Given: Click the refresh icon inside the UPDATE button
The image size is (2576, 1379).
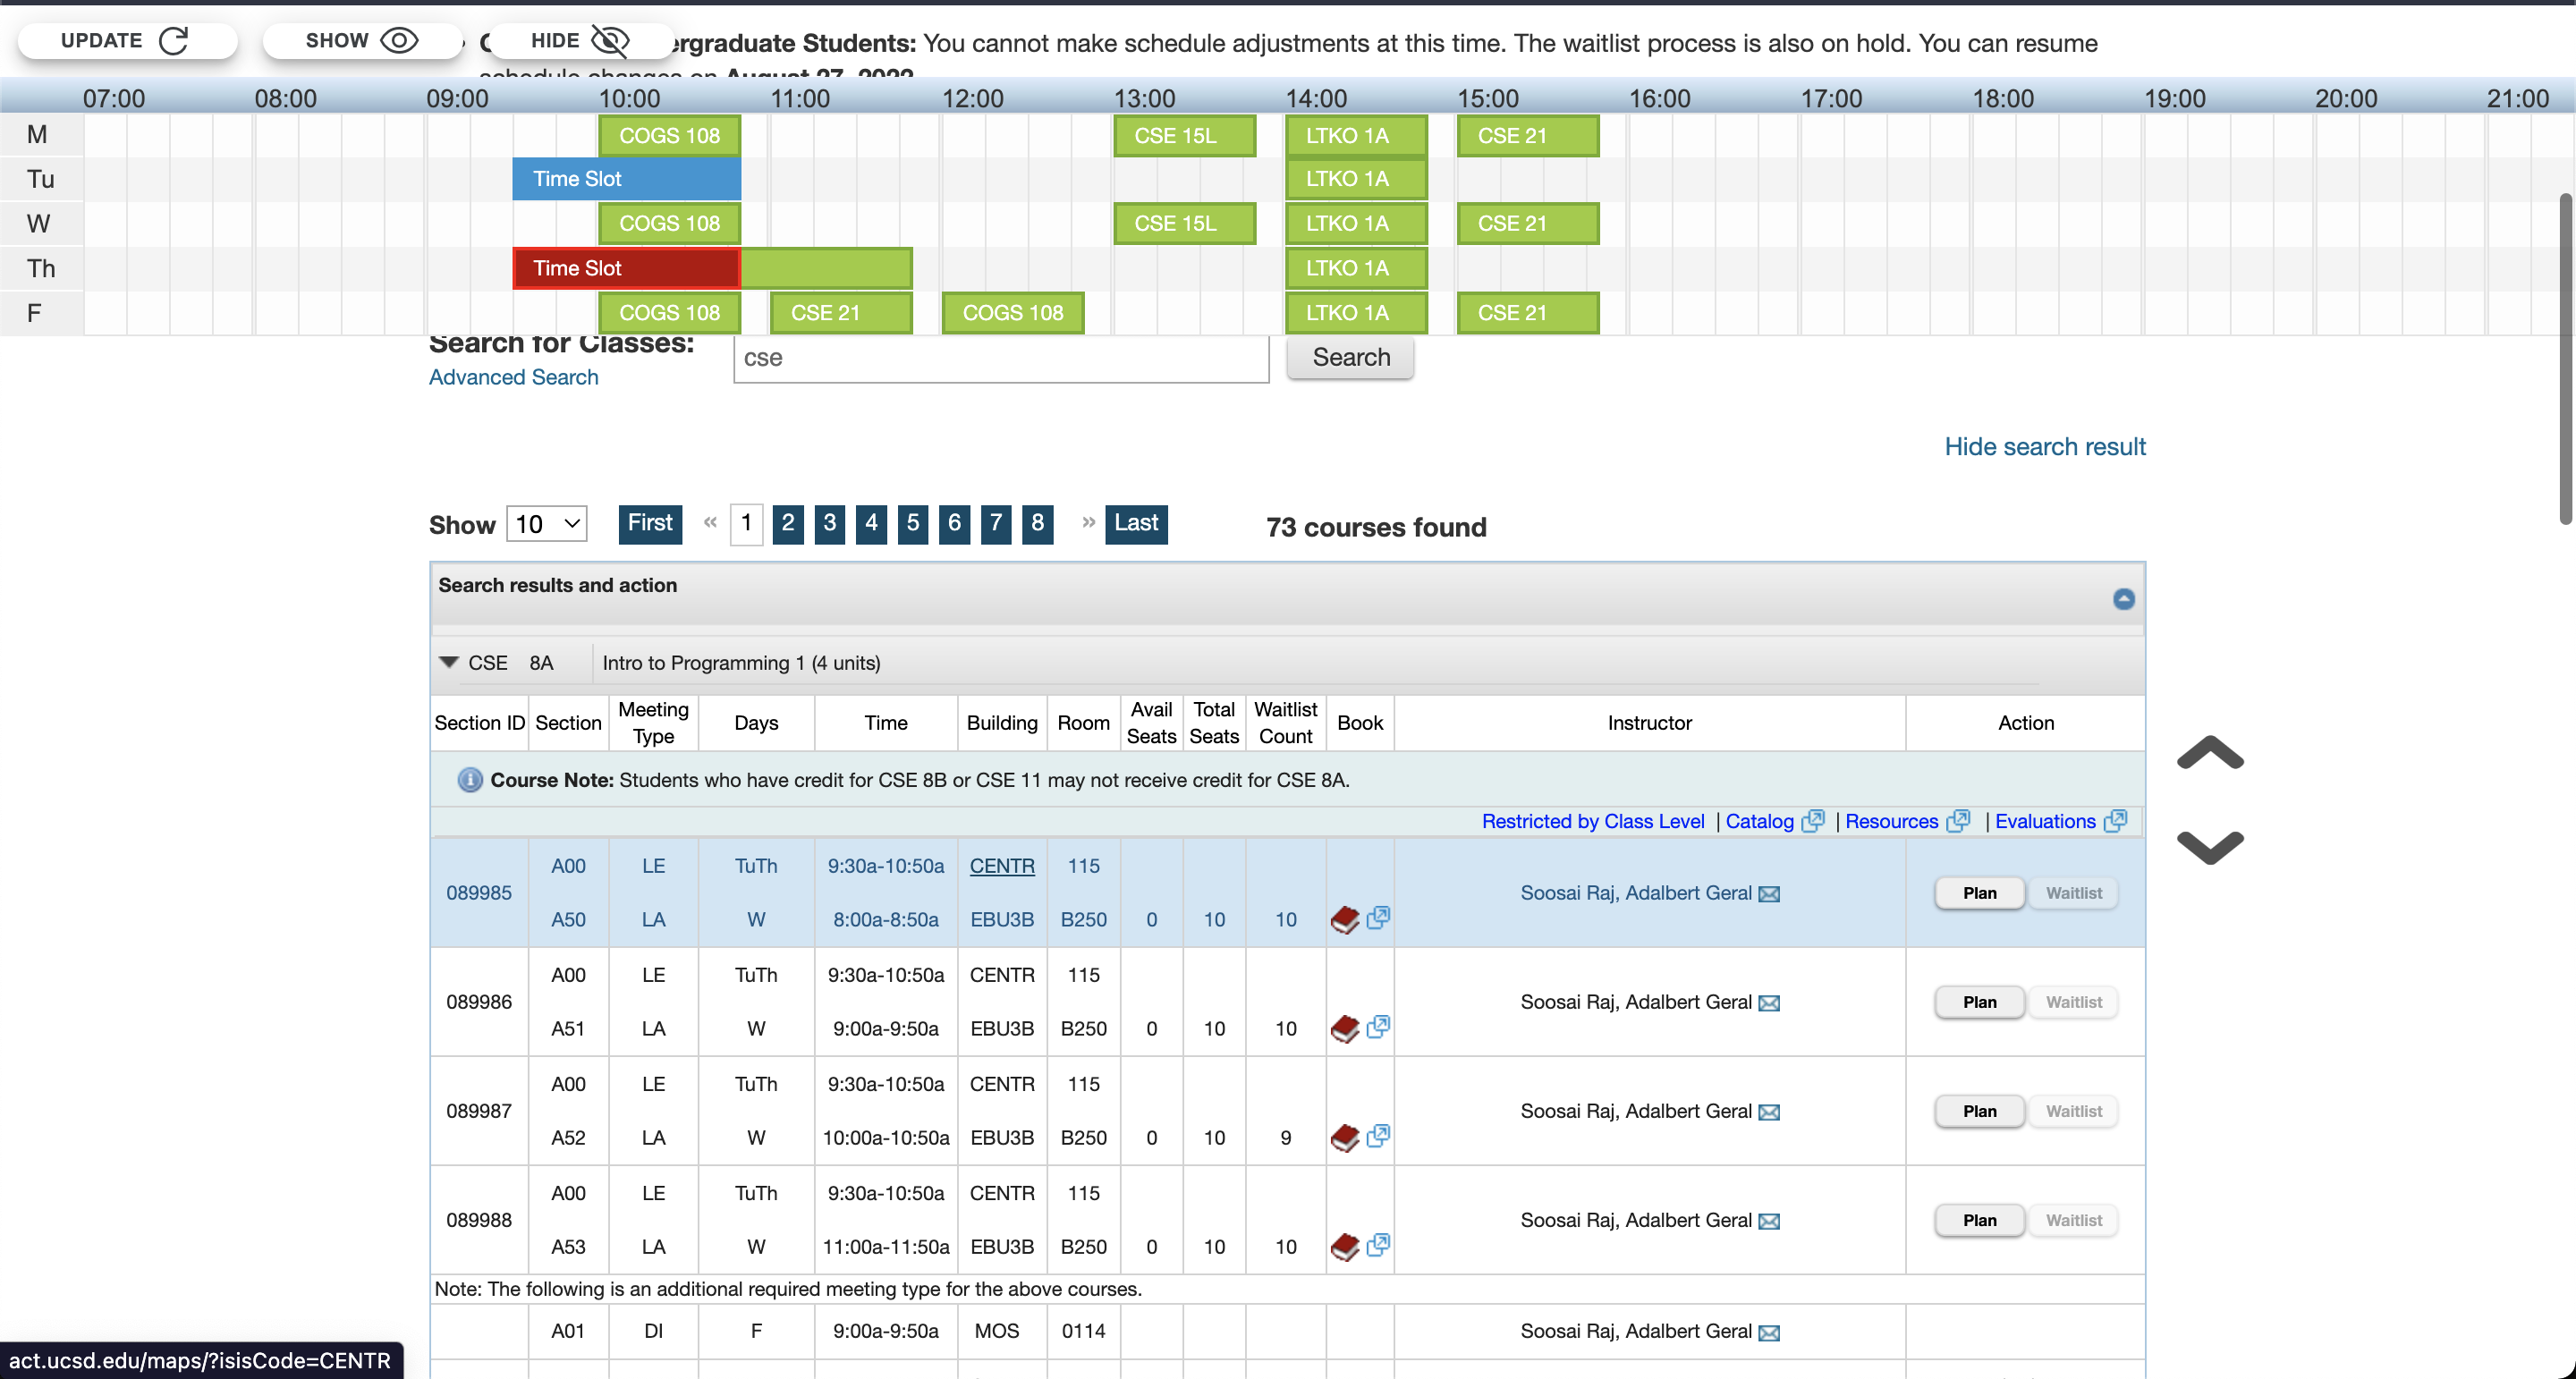Looking at the screenshot, I should 175,41.
